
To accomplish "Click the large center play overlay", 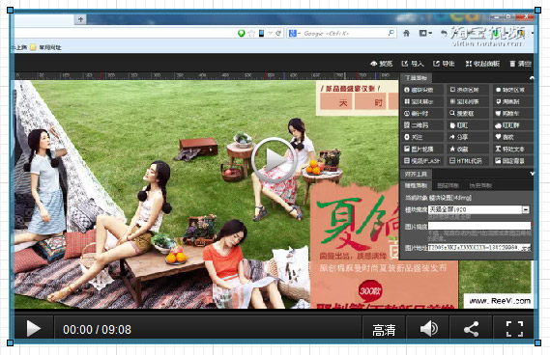I will (275, 160).
